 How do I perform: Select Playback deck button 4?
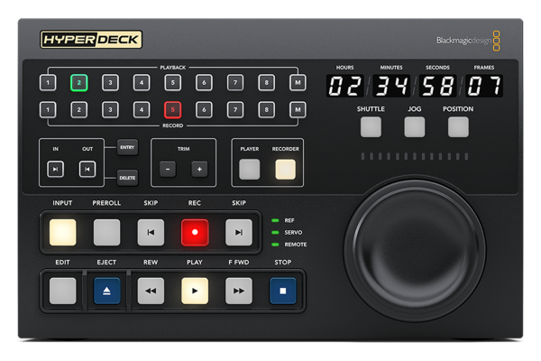142,82
